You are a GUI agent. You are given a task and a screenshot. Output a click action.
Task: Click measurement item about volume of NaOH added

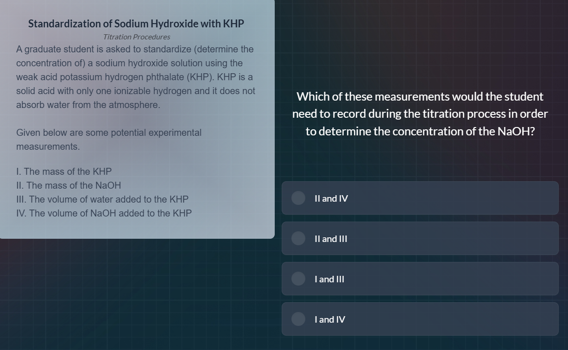104,213
